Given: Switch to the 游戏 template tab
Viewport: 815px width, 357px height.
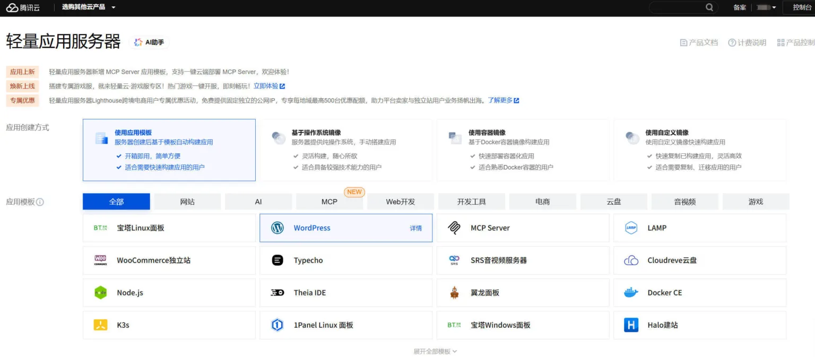Looking at the screenshot, I should [756, 202].
